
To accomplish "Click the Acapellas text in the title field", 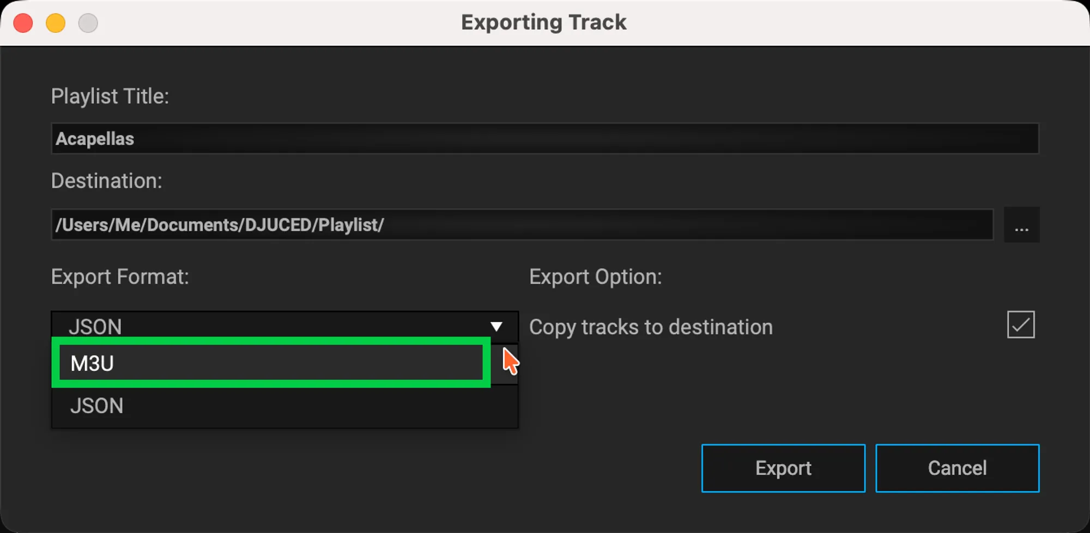I will coord(95,139).
